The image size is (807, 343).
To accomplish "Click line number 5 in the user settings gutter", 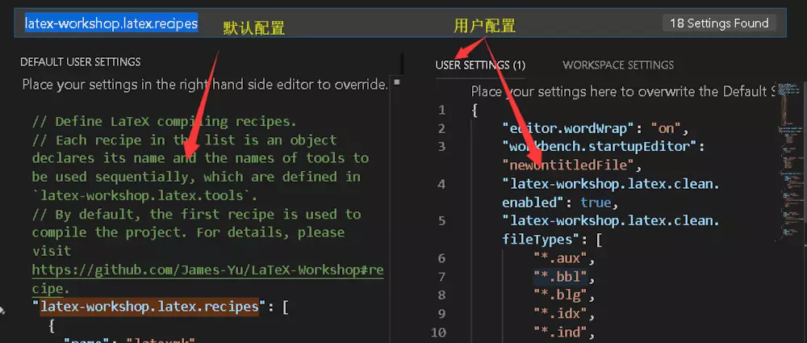I will (441, 221).
